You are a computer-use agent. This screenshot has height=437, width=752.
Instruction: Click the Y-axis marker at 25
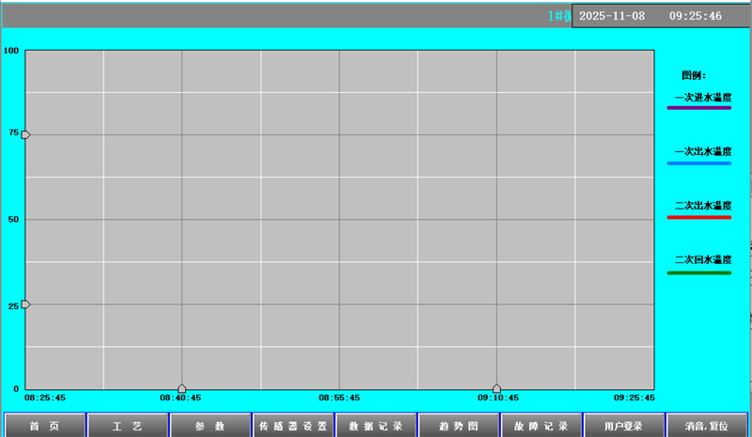coord(25,304)
